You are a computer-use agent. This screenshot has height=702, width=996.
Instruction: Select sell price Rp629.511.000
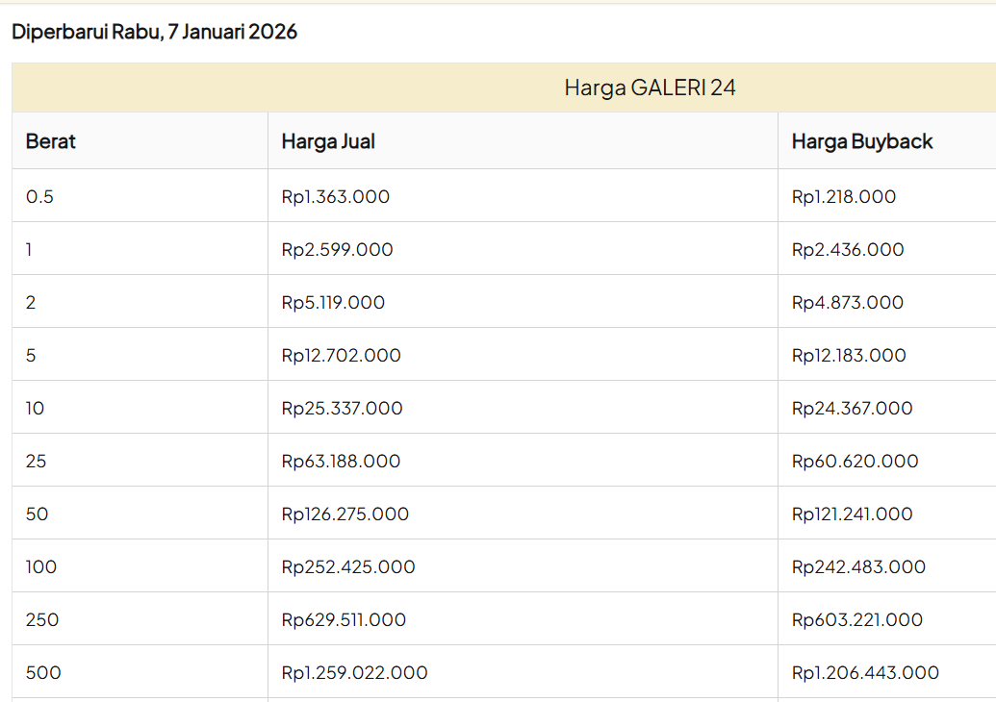coord(344,619)
